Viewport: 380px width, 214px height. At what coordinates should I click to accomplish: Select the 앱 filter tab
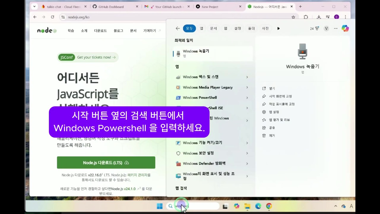[x=202, y=29]
